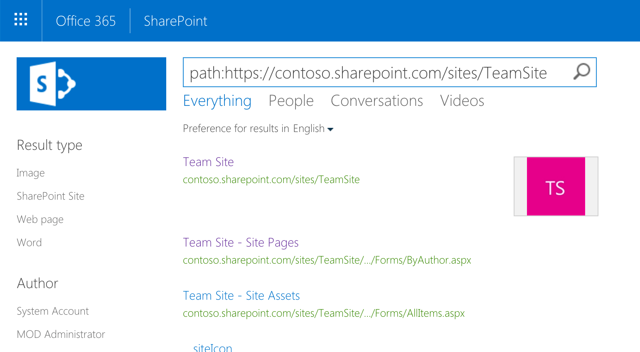
Task: Switch to the Videos search tab
Action: point(462,101)
